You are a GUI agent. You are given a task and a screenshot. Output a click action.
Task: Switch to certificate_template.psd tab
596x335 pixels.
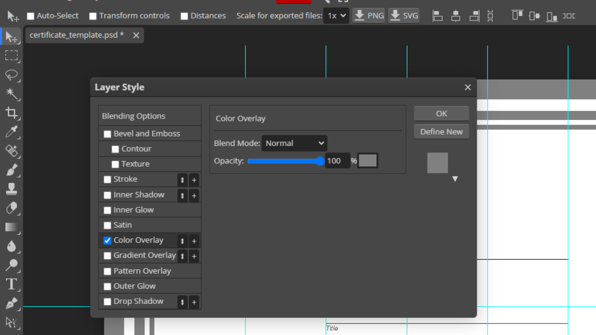coord(74,35)
